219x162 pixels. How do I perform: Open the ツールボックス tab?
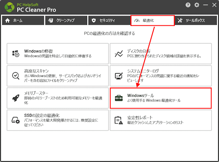tap(196, 21)
